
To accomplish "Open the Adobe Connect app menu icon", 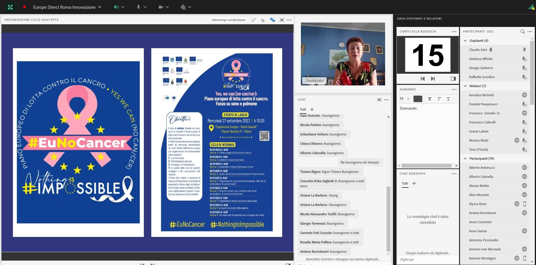I will [x=10, y=7].
